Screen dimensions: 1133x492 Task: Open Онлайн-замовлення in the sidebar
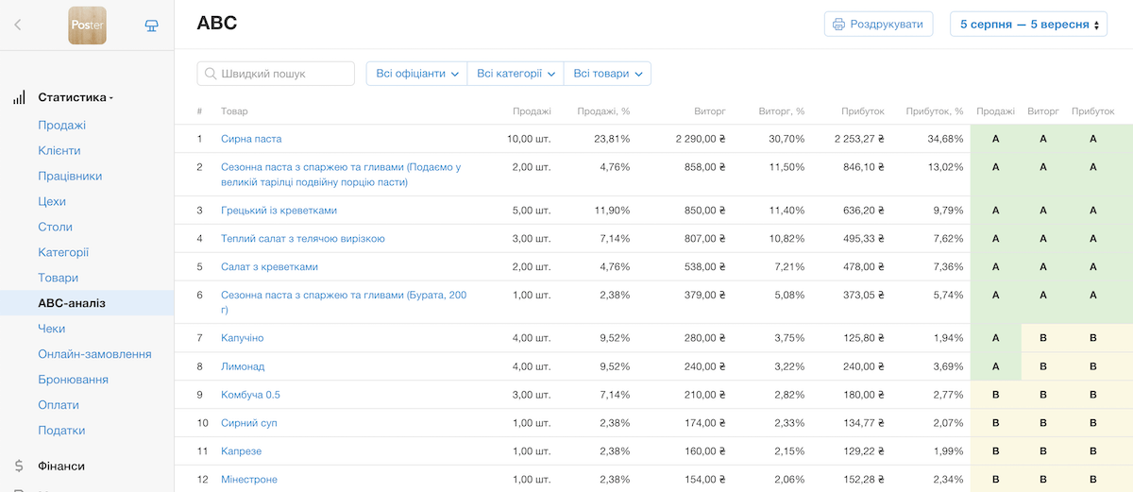pyautogui.click(x=94, y=354)
